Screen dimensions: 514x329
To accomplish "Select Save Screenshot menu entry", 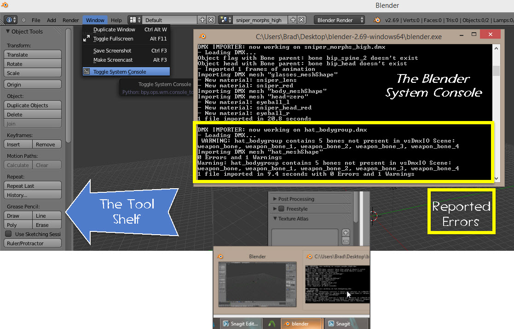I will point(126,51).
